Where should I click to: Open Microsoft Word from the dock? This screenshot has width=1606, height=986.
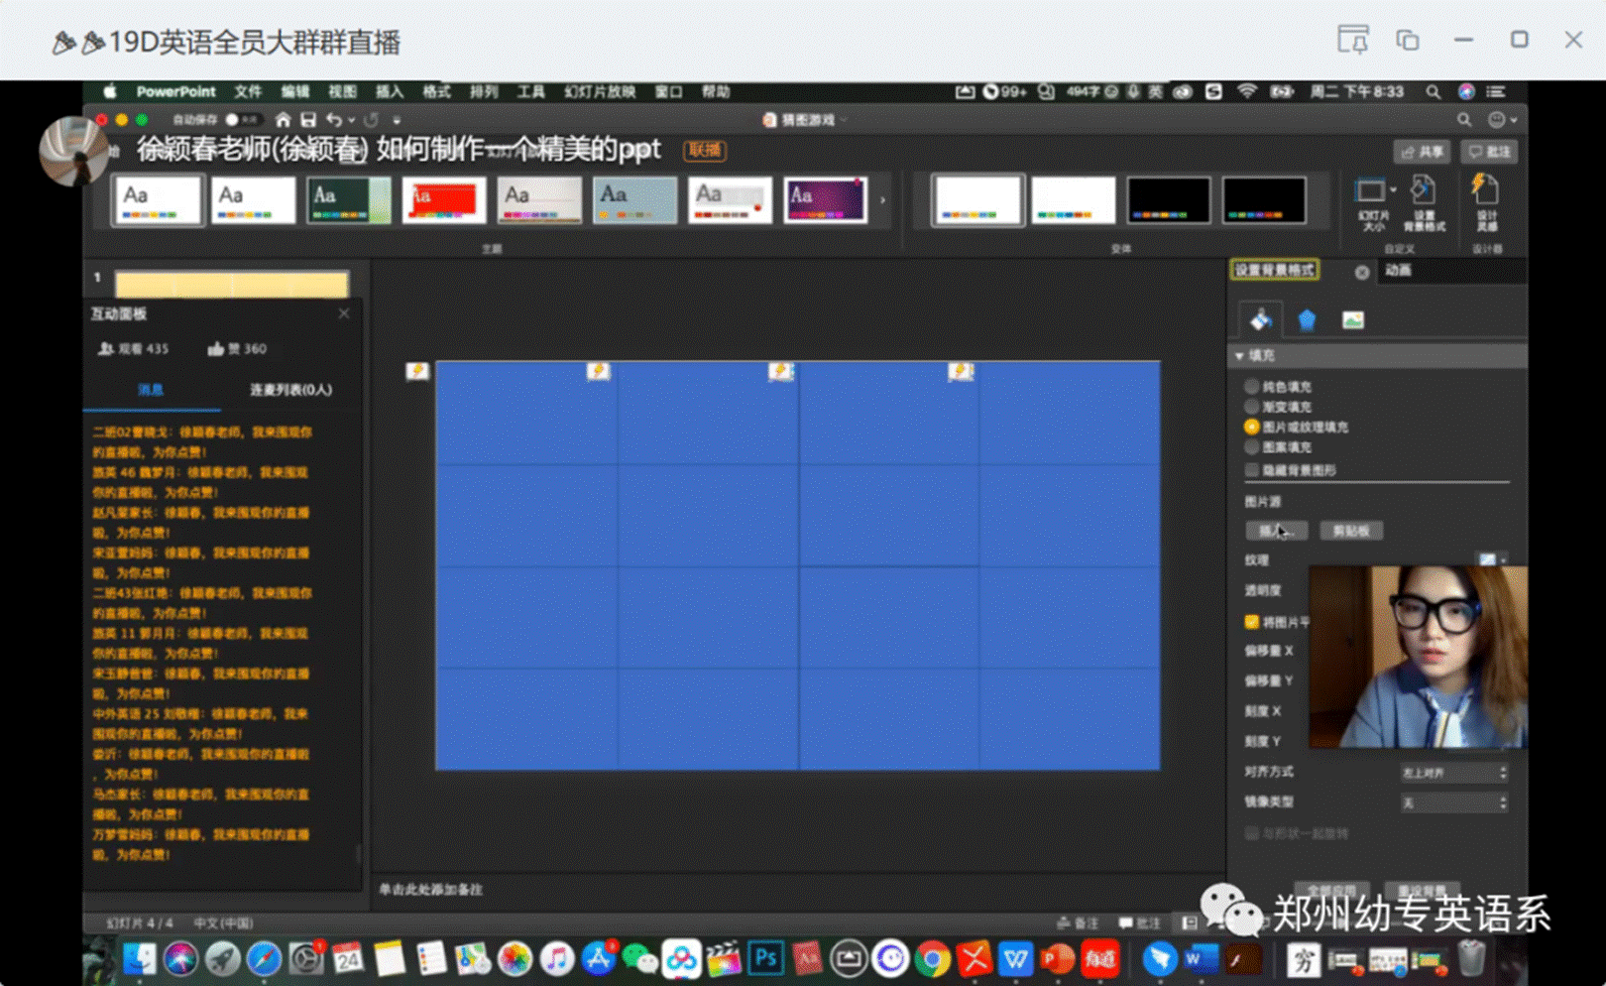coord(1201,958)
